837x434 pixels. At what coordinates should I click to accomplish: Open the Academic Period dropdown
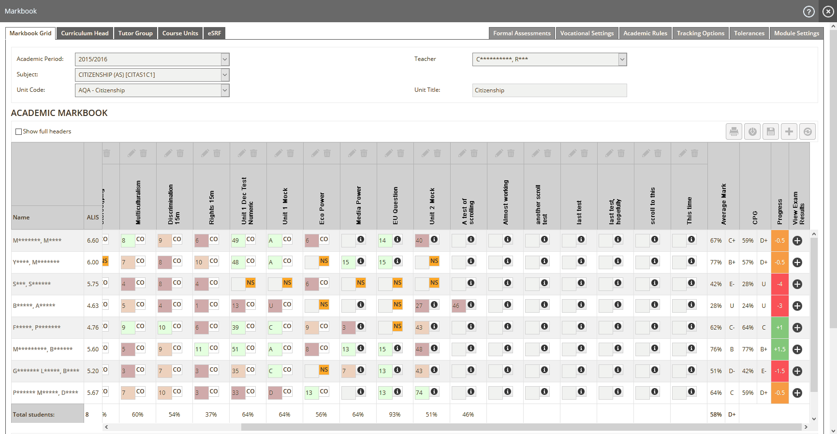(x=225, y=59)
